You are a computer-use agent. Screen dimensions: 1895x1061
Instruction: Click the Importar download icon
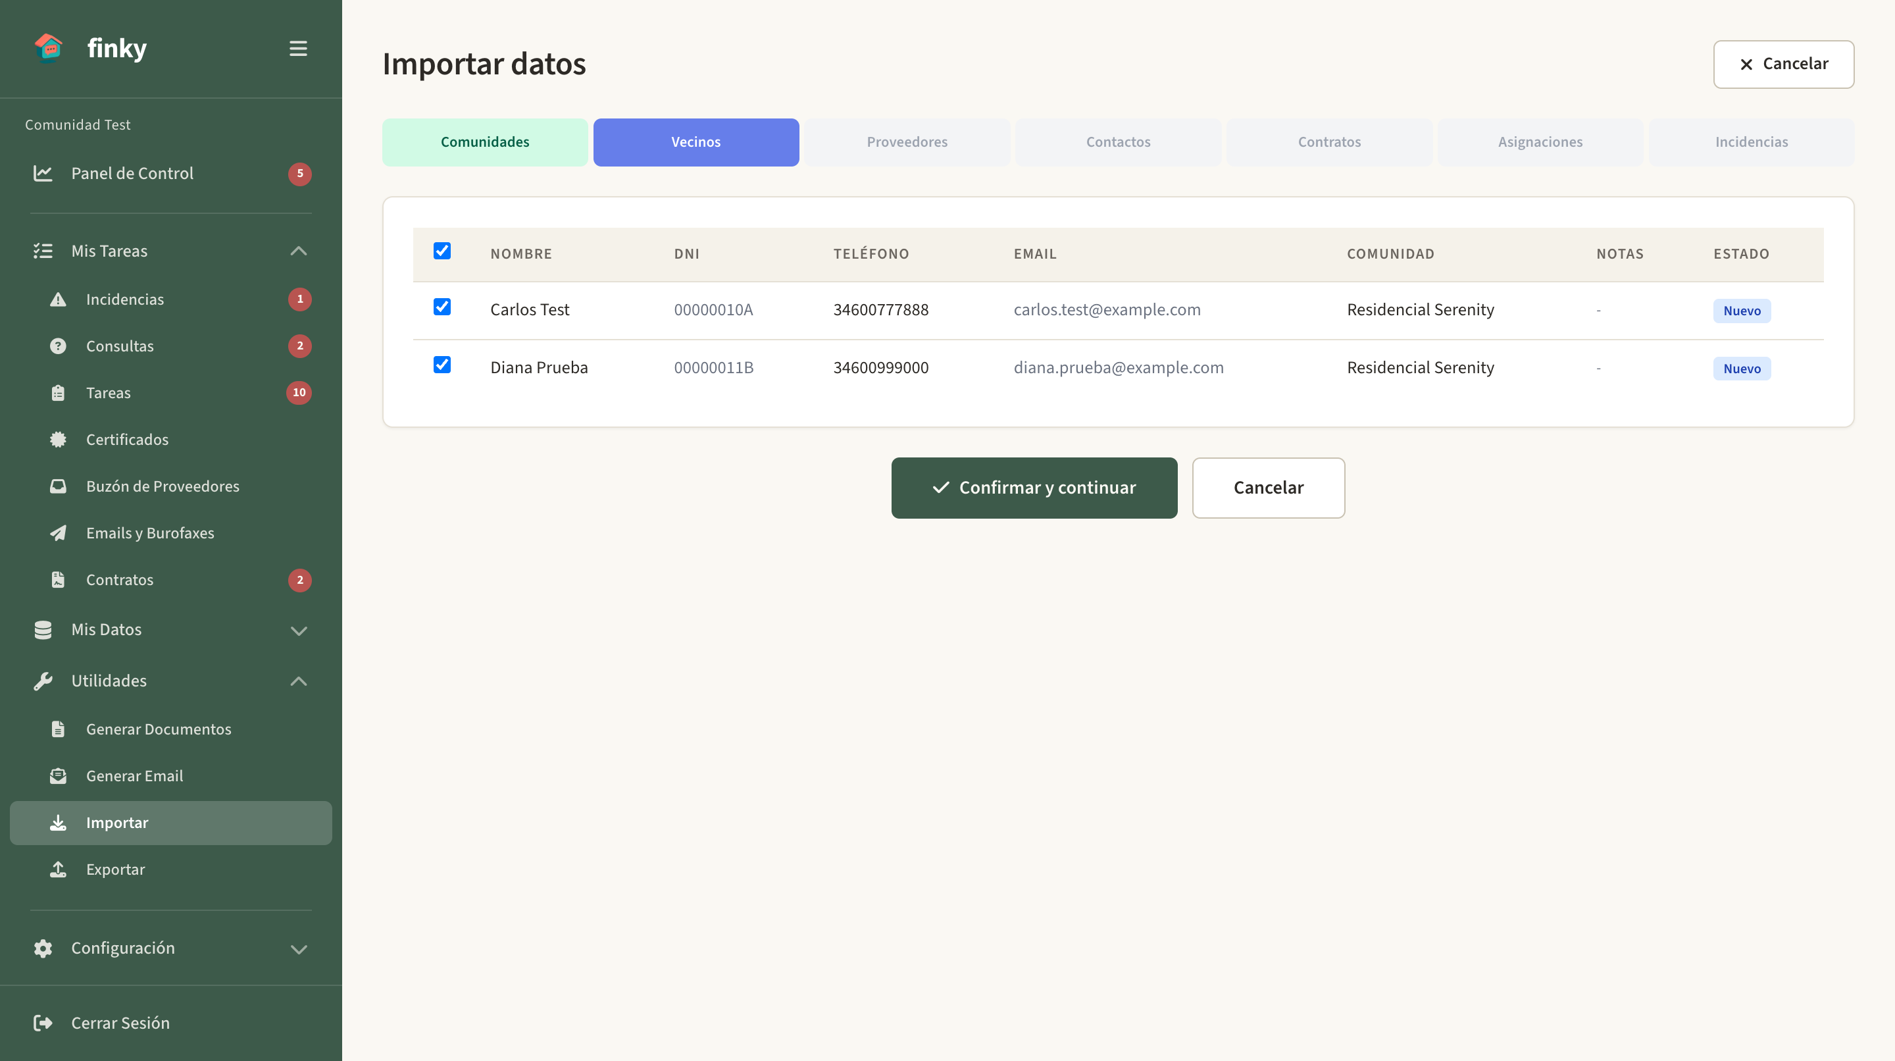coord(58,823)
